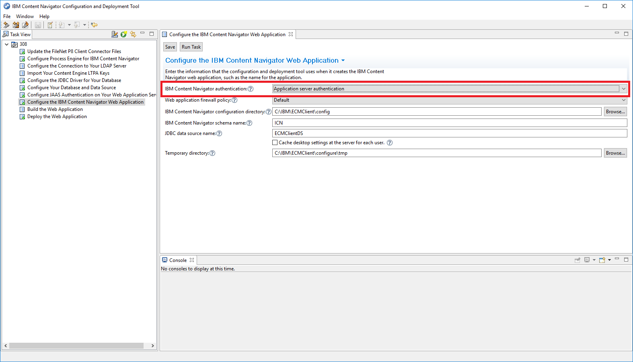Click help icon next to authentication label
This screenshot has width=633, height=362.
251,89
